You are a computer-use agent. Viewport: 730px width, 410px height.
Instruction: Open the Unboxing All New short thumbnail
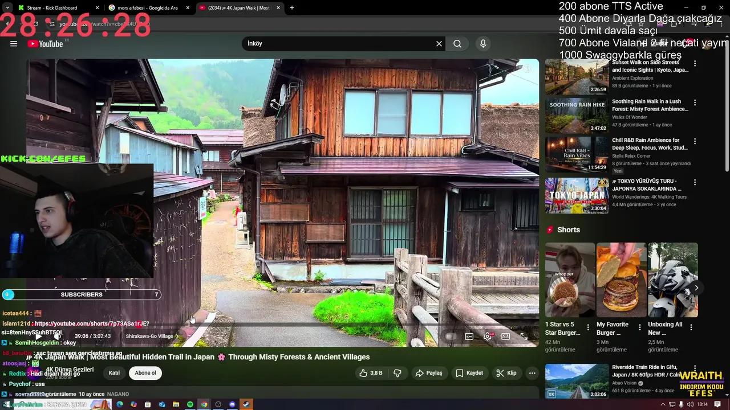tap(672, 280)
